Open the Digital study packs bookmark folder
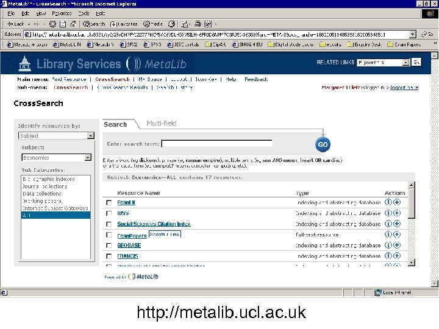Screen dimensions: 439x329 tap(291, 44)
